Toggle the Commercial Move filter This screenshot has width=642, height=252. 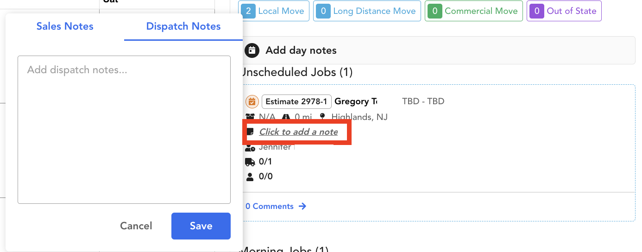pyautogui.click(x=473, y=11)
